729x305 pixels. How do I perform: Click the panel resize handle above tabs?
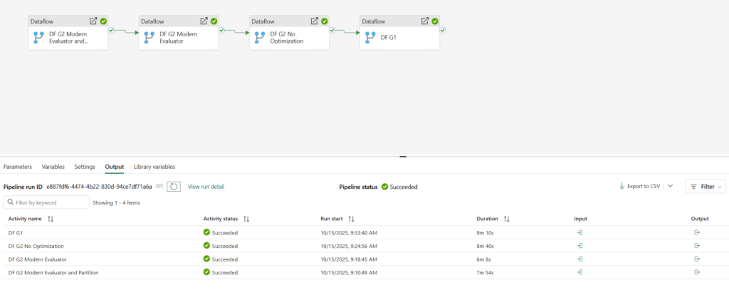[x=402, y=156]
